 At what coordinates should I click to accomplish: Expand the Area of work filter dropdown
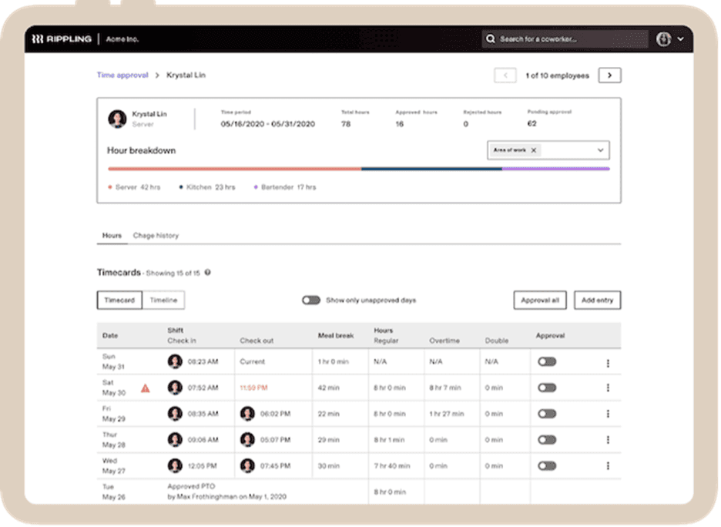[x=602, y=150]
